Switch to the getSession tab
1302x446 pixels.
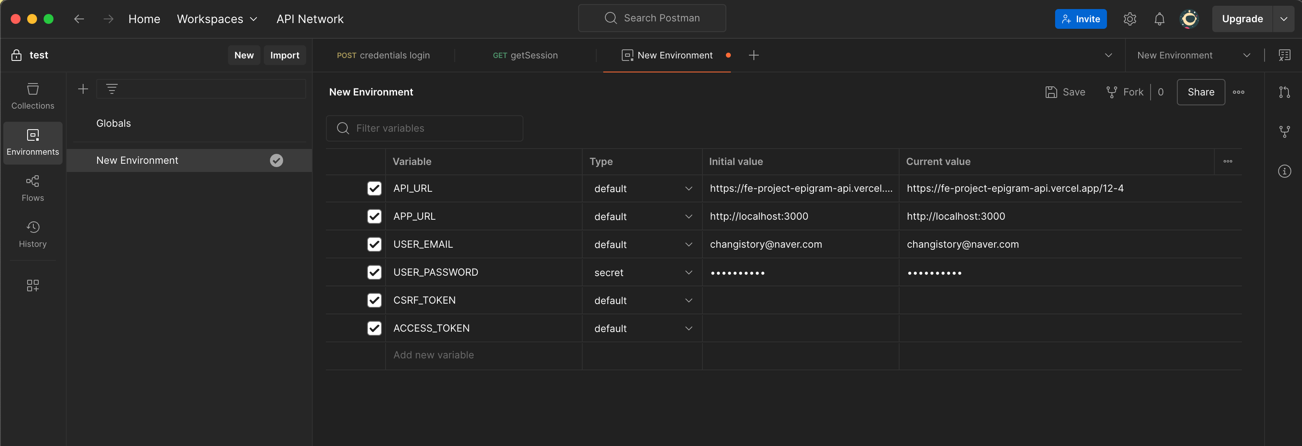[x=525, y=56]
